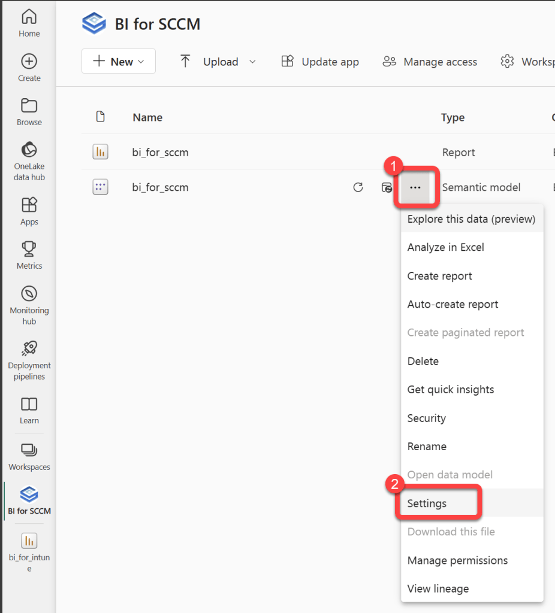Choose Analyze in Excel menu entry
Screen dimensions: 555x613
445,247
